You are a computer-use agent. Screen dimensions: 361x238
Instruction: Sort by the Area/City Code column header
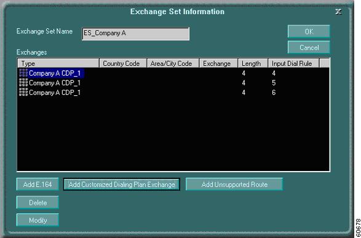tap(173, 63)
